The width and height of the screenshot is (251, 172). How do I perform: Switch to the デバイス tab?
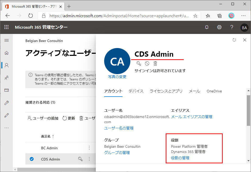click(136, 91)
